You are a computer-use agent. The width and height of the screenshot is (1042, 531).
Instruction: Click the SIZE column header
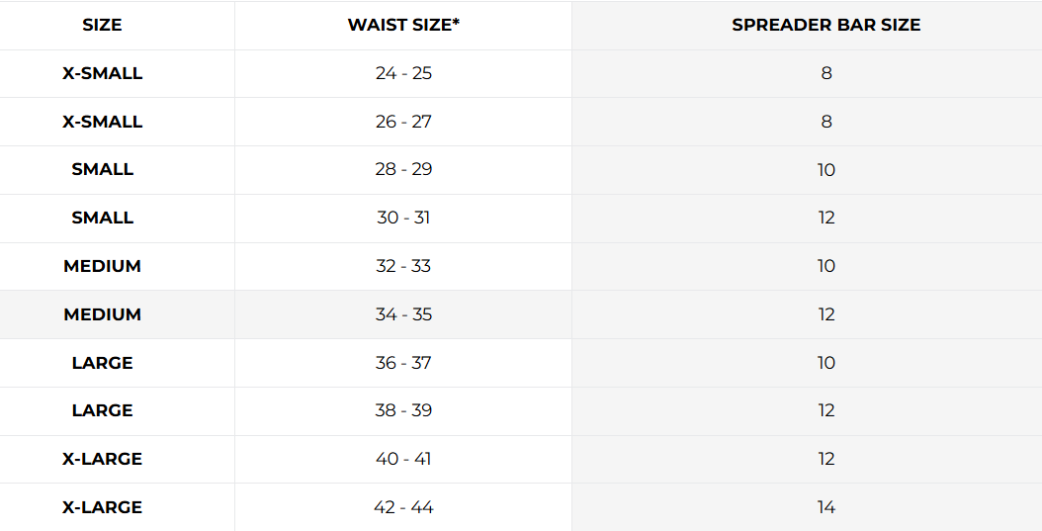[102, 26]
